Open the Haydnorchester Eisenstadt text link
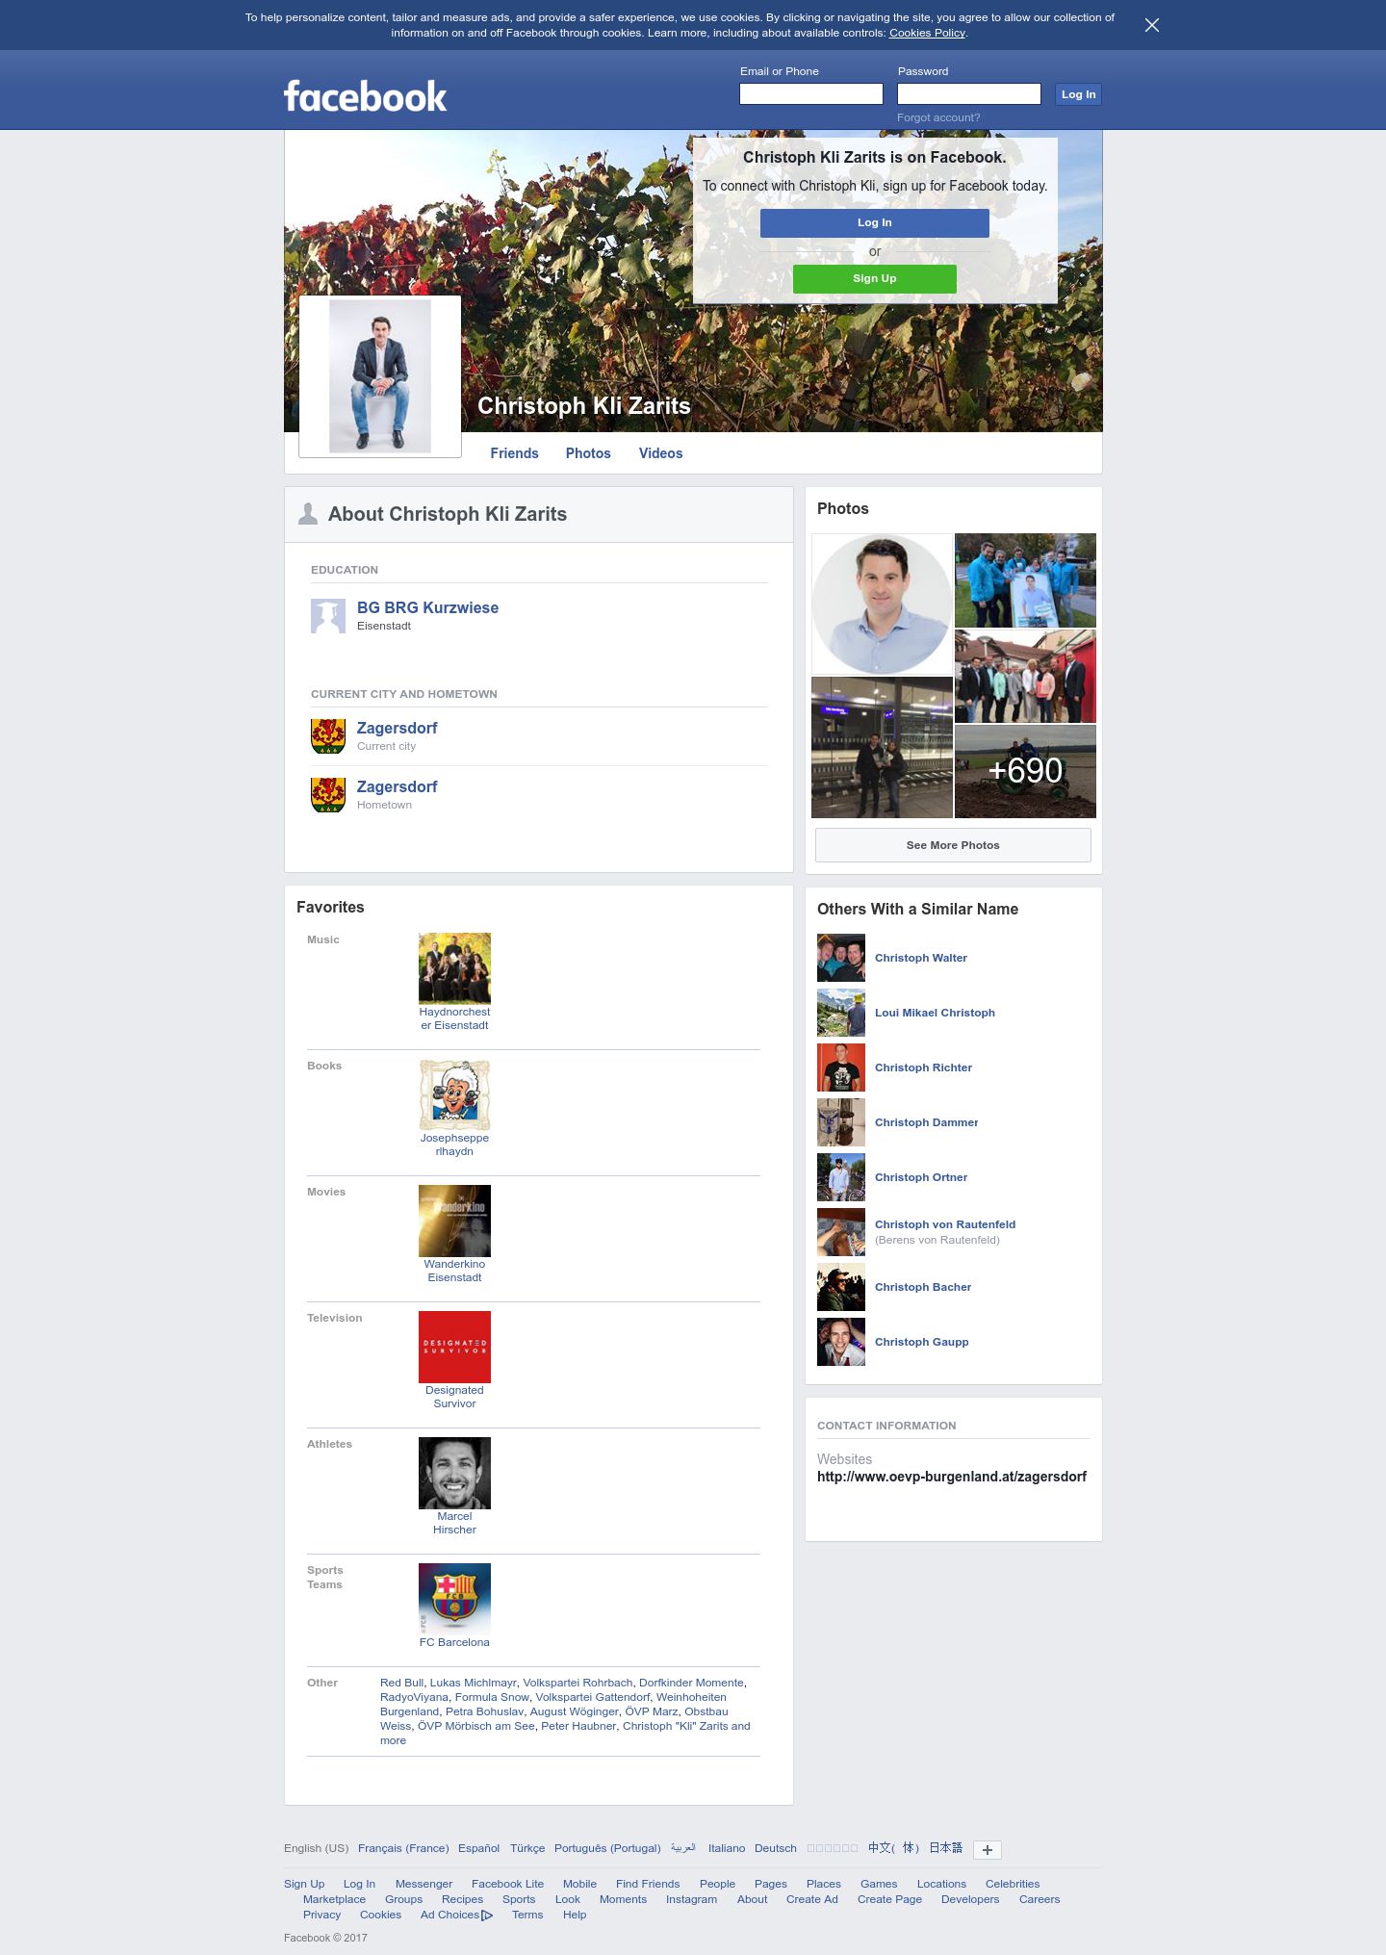 pos(454,1018)
